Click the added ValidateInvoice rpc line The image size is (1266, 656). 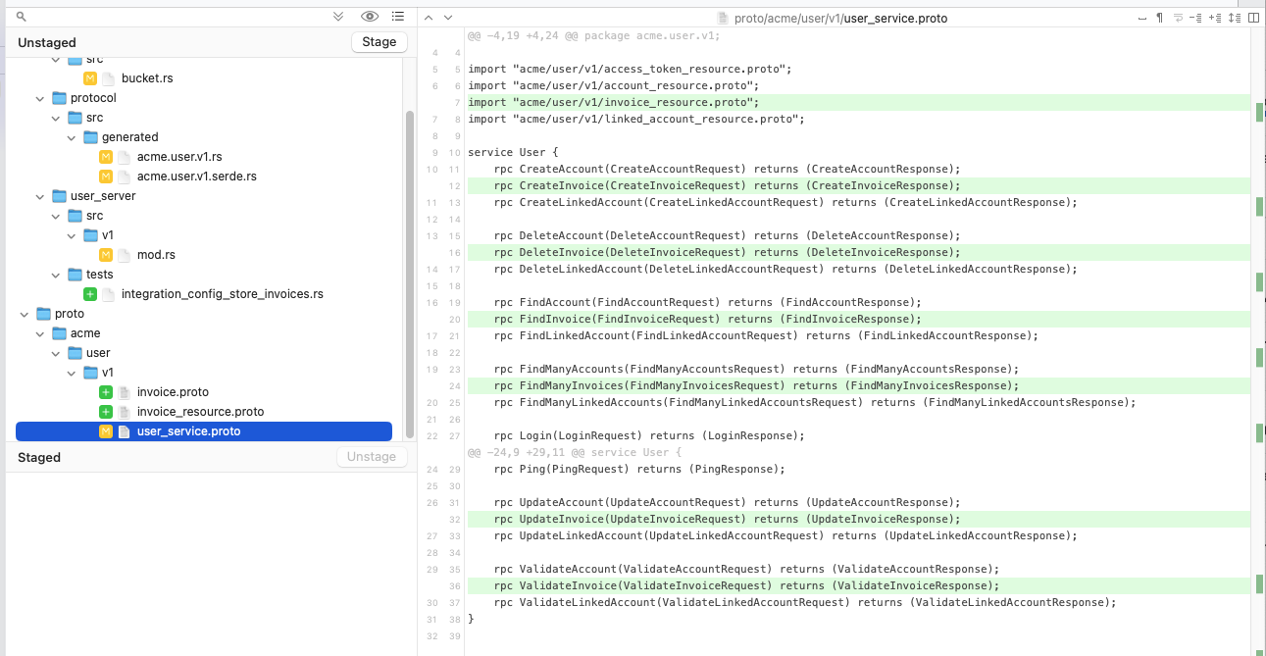coord(858,585)
